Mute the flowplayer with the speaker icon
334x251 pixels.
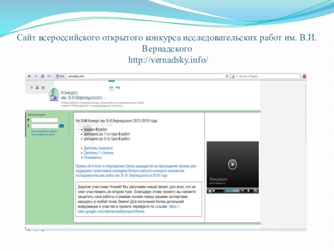(x=243, y=191)
